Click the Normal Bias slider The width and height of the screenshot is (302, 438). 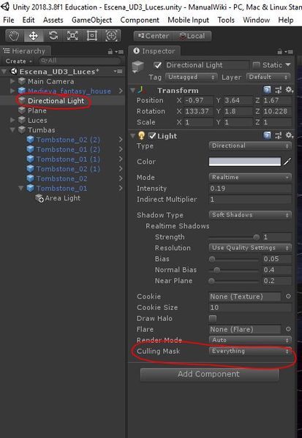coord(234,270)
